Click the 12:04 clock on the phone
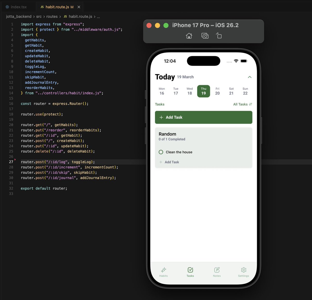Image resolution: width=312 pixels, height=300 pixels. click(x=170, y=61)
